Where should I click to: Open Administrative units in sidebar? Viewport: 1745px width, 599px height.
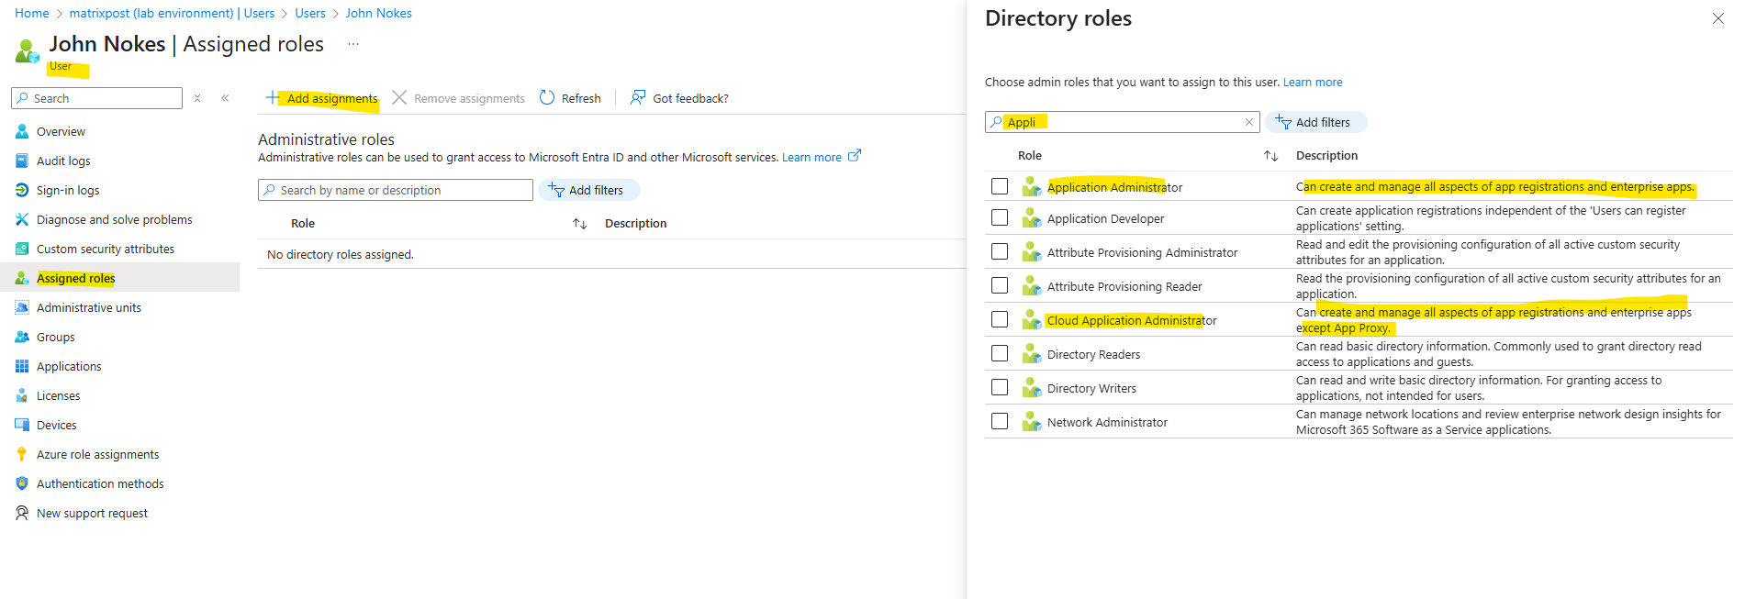89,307
